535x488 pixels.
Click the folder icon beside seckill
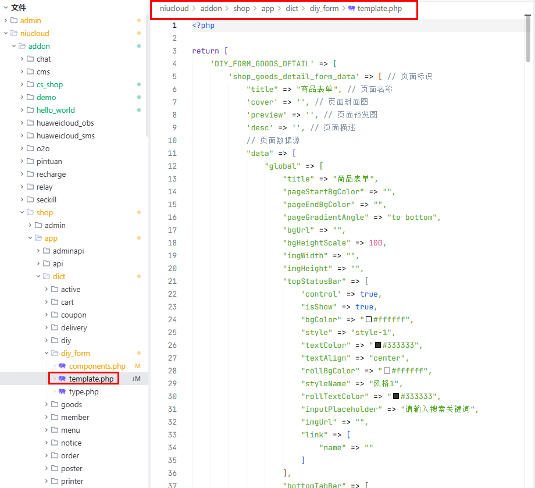pos(30,200)
